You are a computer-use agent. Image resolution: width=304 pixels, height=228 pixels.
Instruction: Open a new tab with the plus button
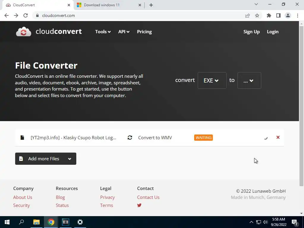click(151, 5)
